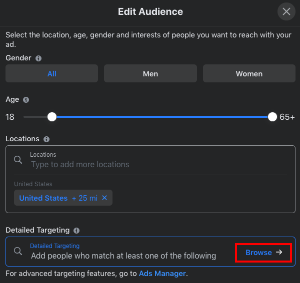Select All gender option
300x283 pixels.
pyautogui.click(x=51, y=74)
